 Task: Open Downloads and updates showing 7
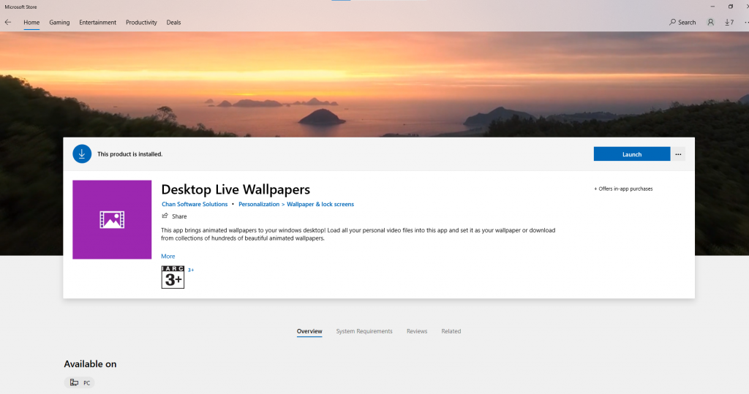729,23
